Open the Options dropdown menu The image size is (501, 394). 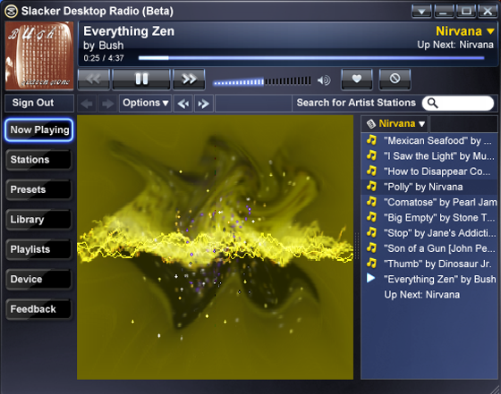point(145,103)
